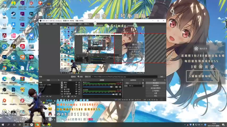Screen dimensions: 227x127
Task: Click 工作室模式 studio mode button
Action: click(x=155, y=91)
